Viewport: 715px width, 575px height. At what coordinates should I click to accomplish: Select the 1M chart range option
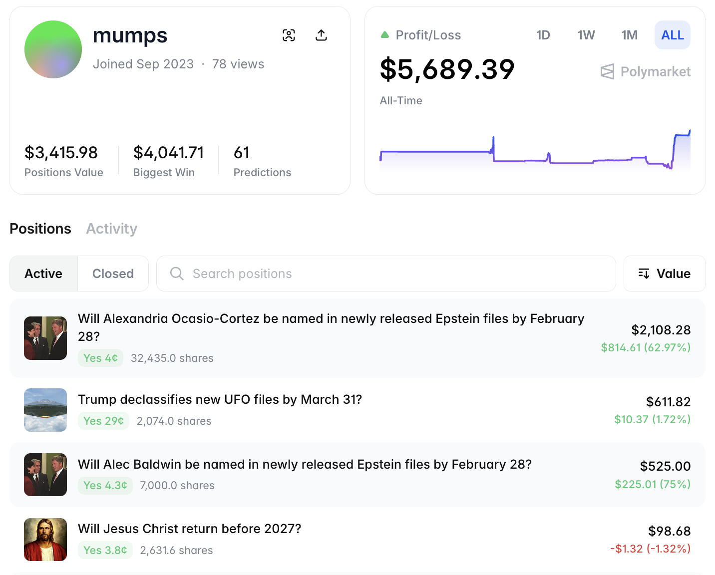(x=629, y=35)
